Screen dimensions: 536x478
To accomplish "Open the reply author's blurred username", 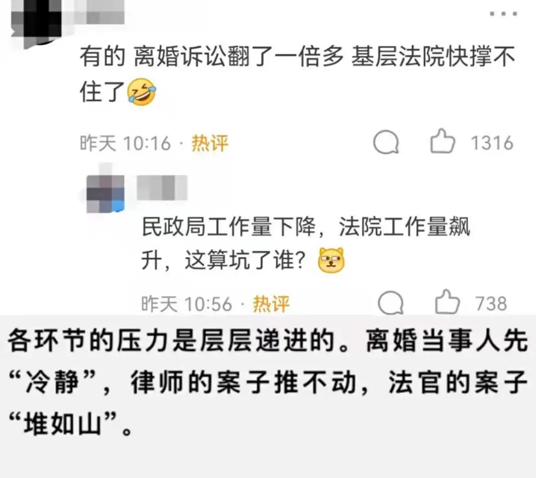I will [162, 187].
